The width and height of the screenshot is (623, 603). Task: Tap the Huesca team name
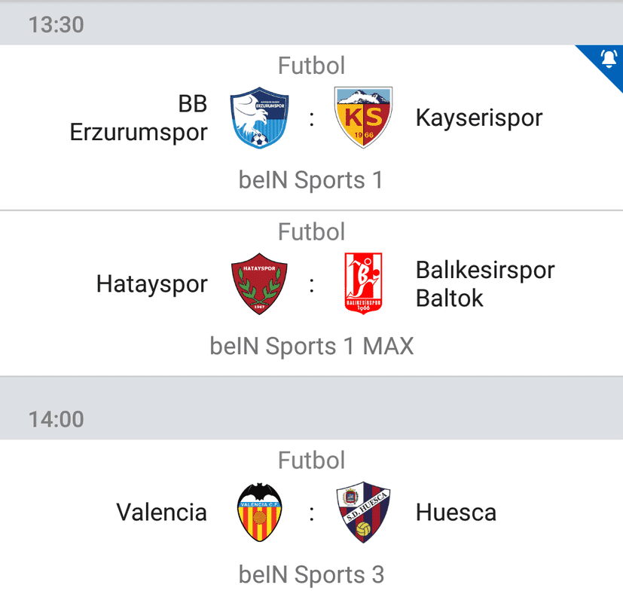[x=456, y=512]
